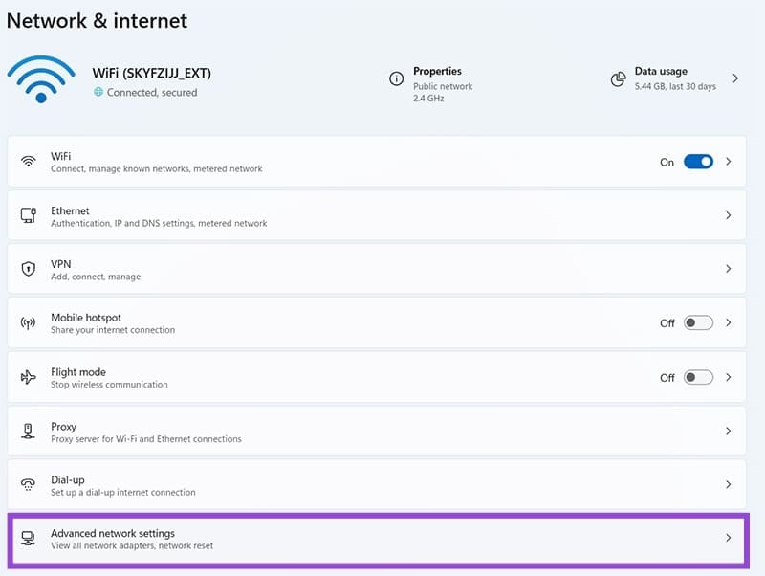Turn on Flight mode toggle
This screenshot has width=765, height=576.
699,377
